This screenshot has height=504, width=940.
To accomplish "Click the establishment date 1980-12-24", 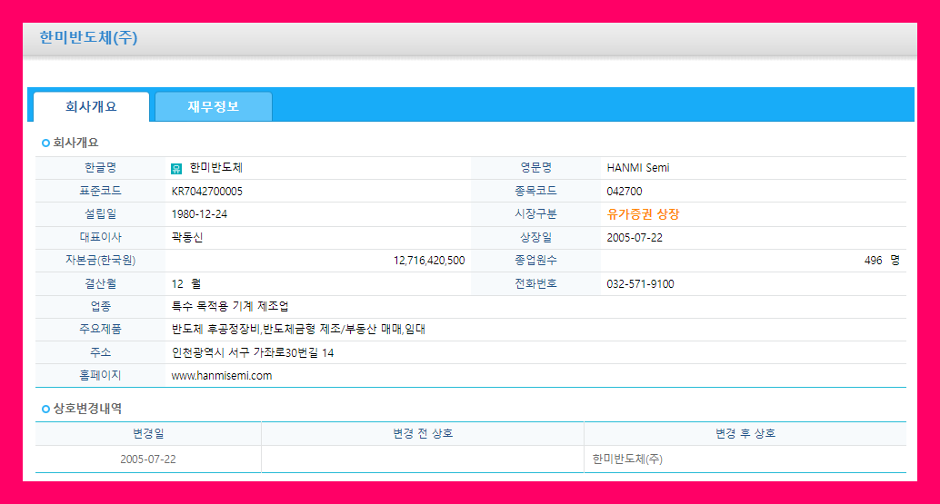I will coord(199,214).
